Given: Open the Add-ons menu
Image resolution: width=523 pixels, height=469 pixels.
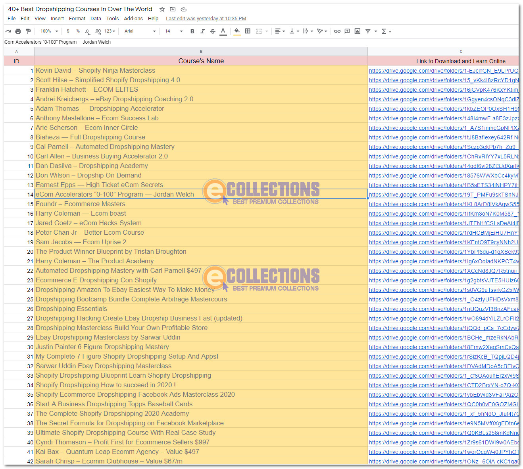Looking at the screenshot, I should pyautogui.click(x=133, y=18).
